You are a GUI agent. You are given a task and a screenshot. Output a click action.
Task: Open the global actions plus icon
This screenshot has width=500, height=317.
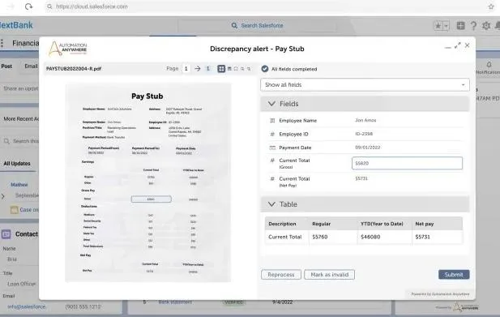tap(460, 25)
